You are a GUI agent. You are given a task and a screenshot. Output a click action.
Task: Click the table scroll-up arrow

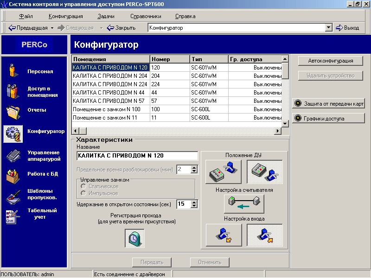[x=285, y=59]
